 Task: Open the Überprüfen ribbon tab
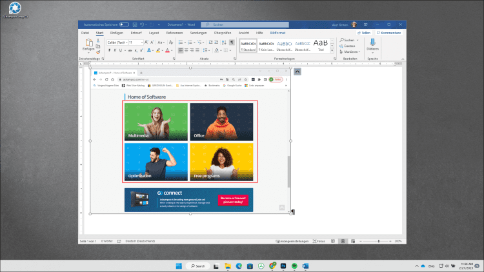coord(223,33)
